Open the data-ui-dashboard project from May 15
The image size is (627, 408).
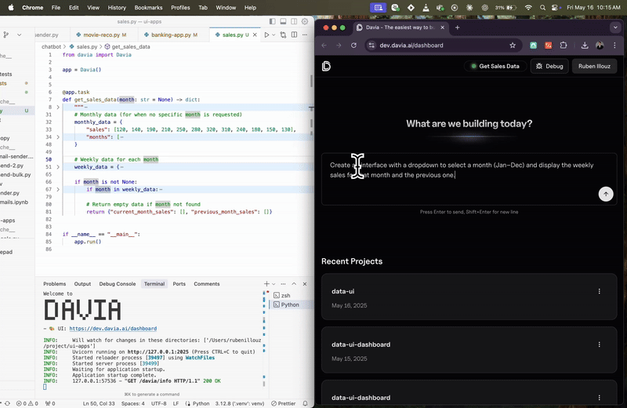pyautogui.click(x=469, y=350)
